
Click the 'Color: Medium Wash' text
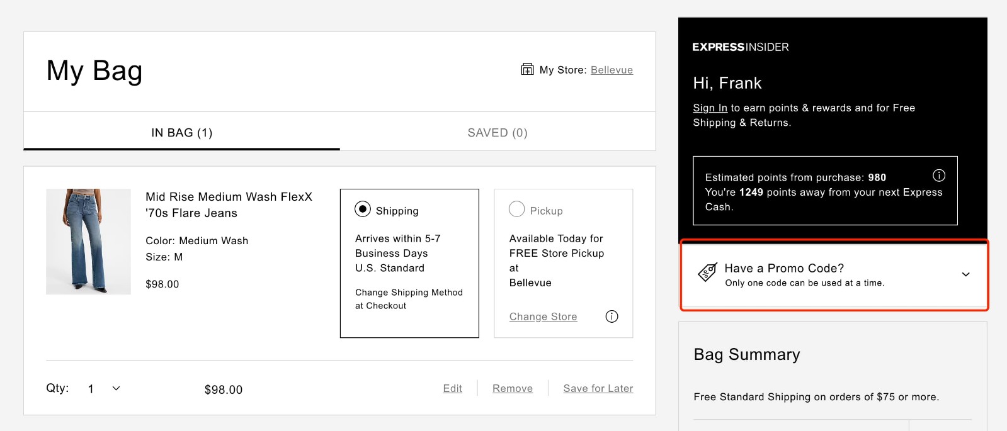197,240
